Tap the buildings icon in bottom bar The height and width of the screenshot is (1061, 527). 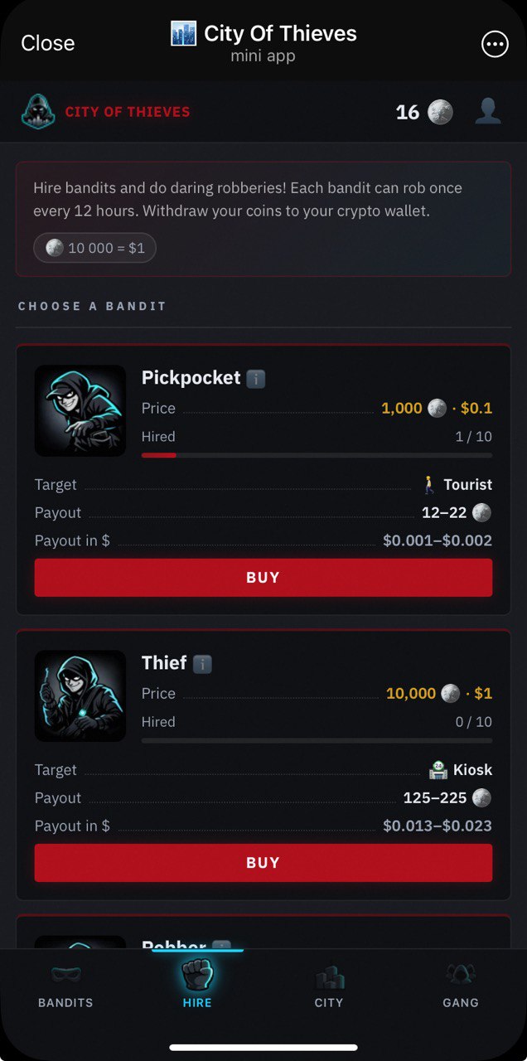click(x=329, y=976)
